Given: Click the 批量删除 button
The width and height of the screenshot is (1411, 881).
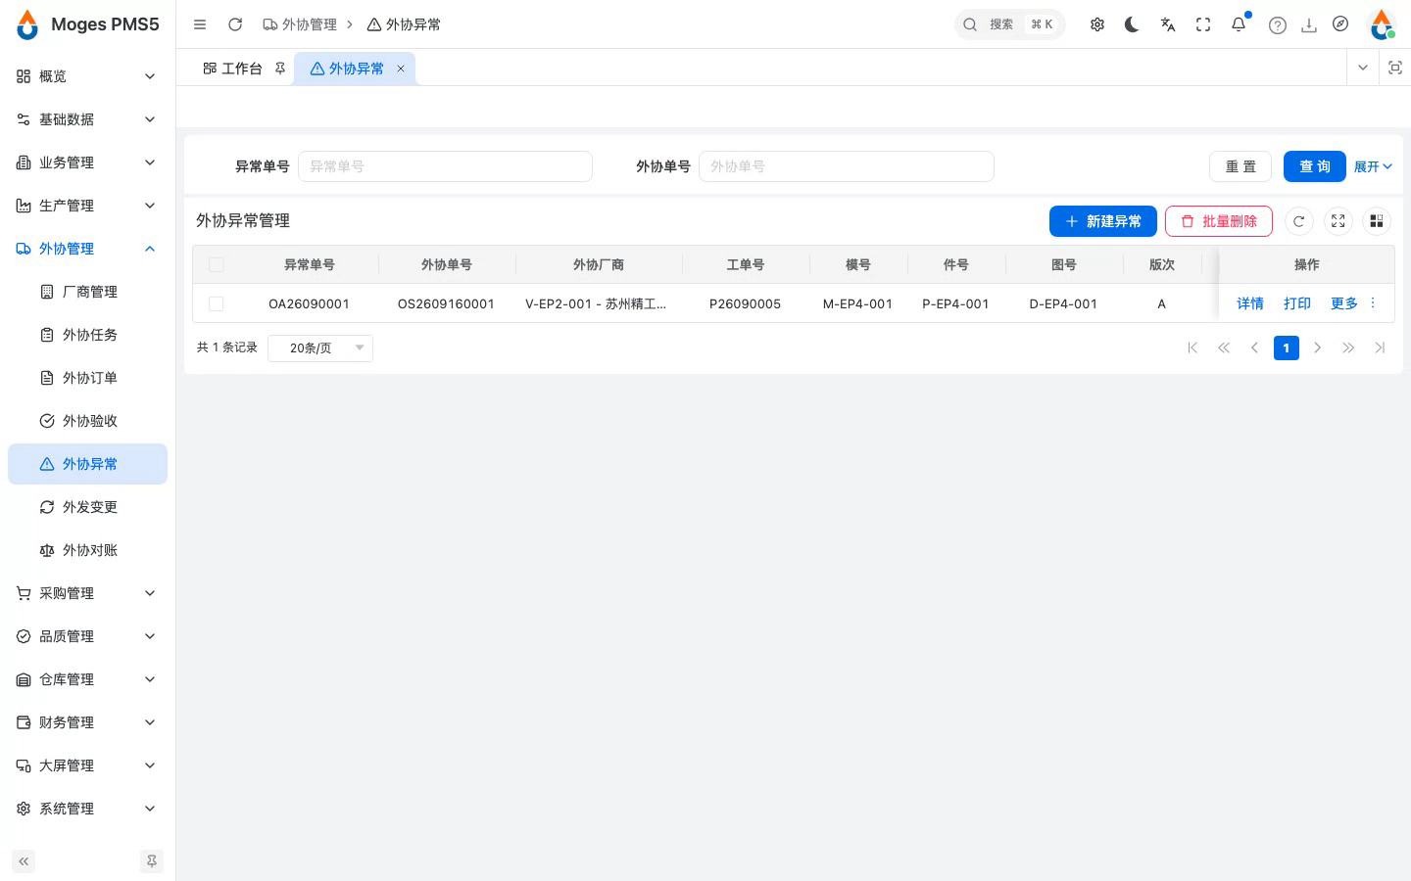Looking at the screenshot, I should [1219, 221].
